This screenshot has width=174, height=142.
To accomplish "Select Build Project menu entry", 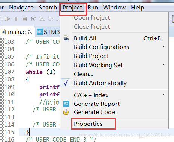I will point(91,56).
